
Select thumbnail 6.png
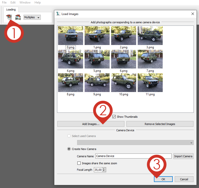point(124,59)
